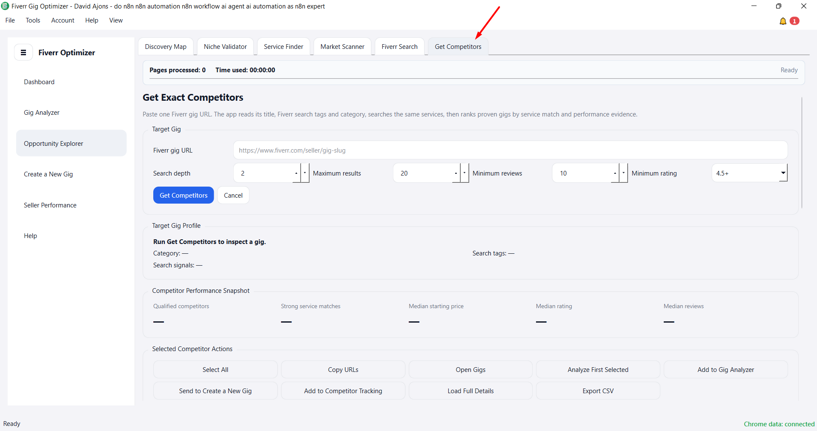The width and height of the screenshot is (817, 431).
Task: Click Add to Competitor Tracking
Action: click(x=343, y=391)
